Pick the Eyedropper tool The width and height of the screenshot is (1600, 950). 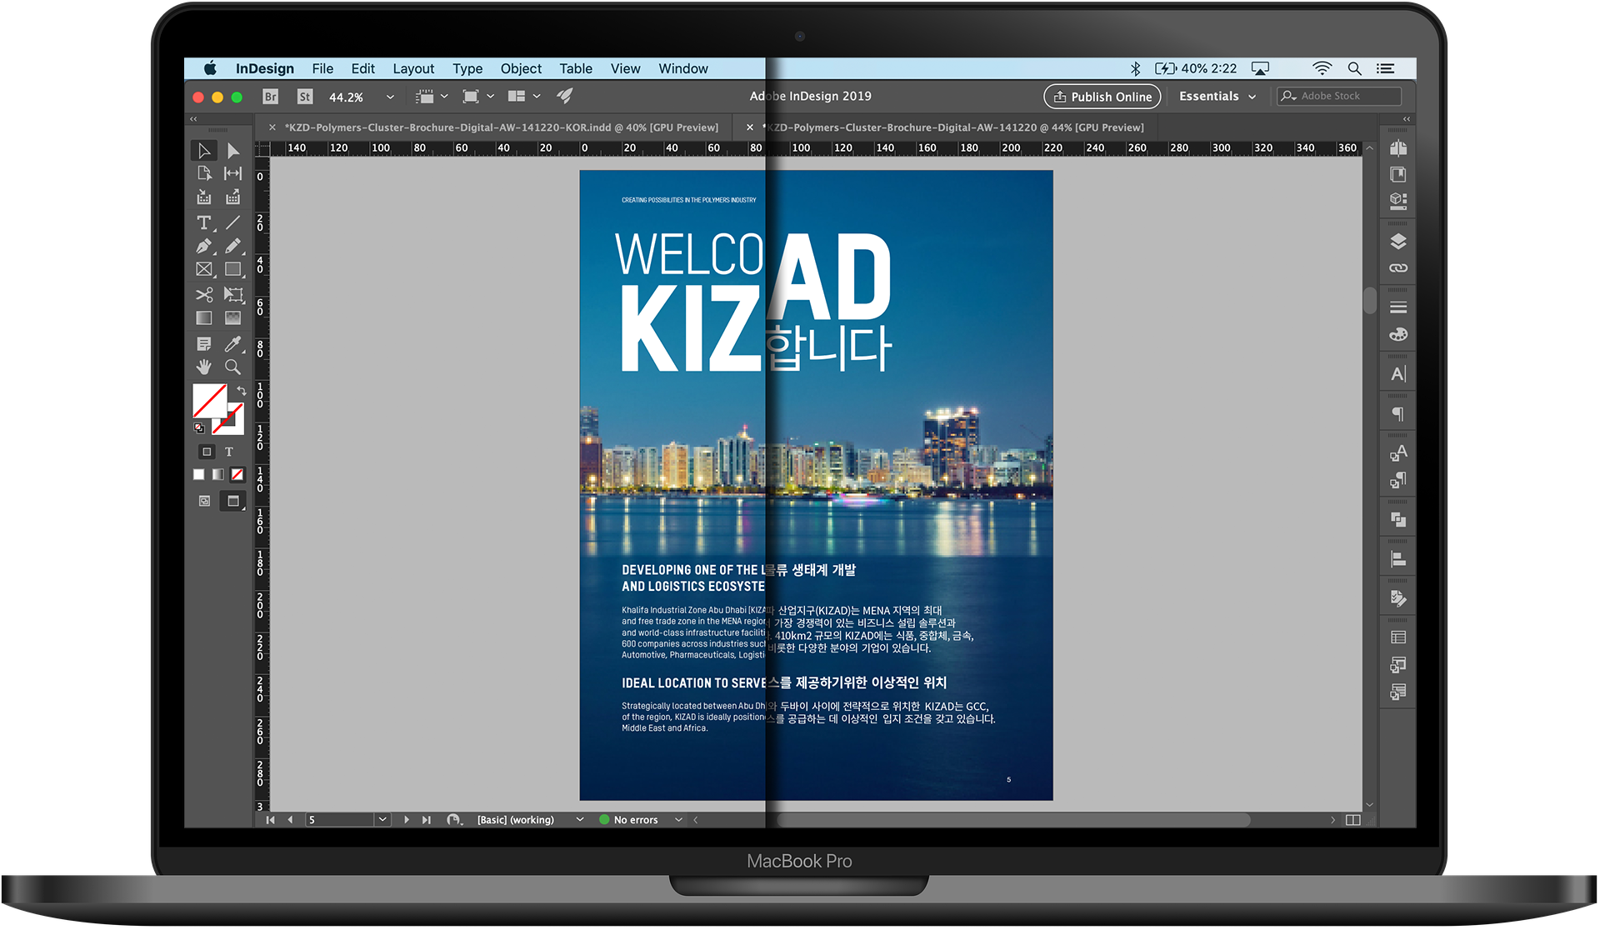point(233,343)
